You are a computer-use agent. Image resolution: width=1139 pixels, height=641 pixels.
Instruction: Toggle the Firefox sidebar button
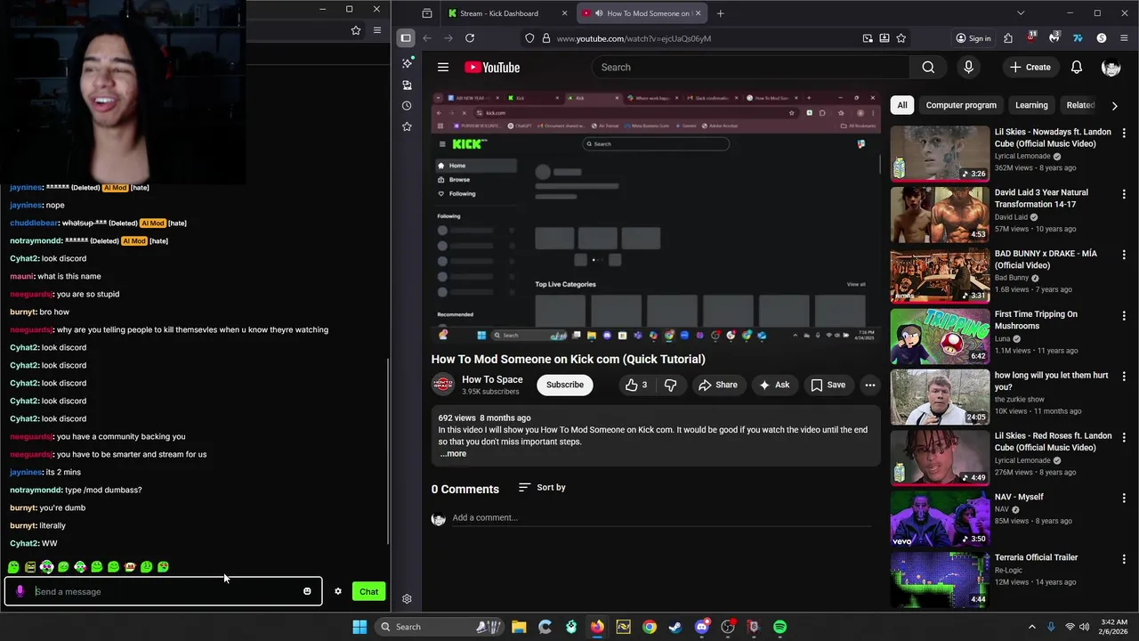point(406,38)
